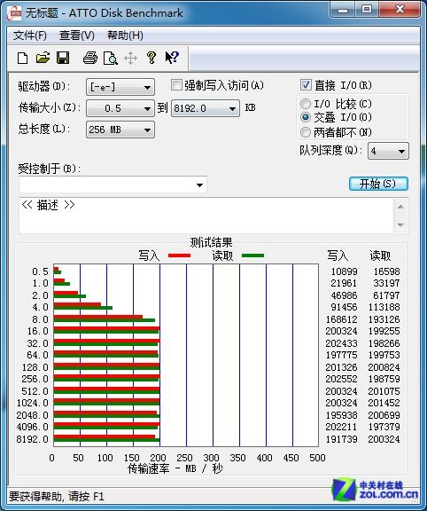Expand the 总长度 256 MB dropdown

[120, 130]
